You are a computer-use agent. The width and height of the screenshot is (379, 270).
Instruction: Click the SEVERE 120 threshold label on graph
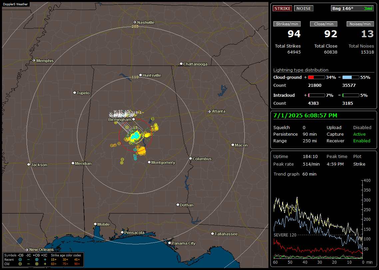point(285,235)
